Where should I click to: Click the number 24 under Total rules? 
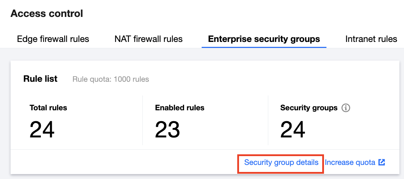[x=42, y=129]
